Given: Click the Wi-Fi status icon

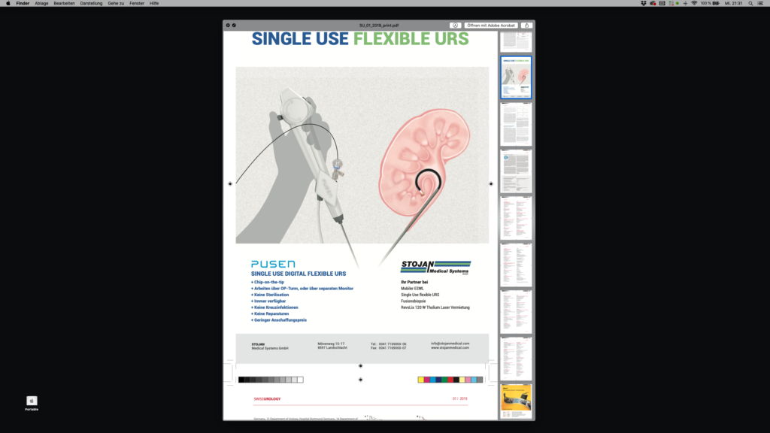Looking at the screenshot, I should pos(694,4).
